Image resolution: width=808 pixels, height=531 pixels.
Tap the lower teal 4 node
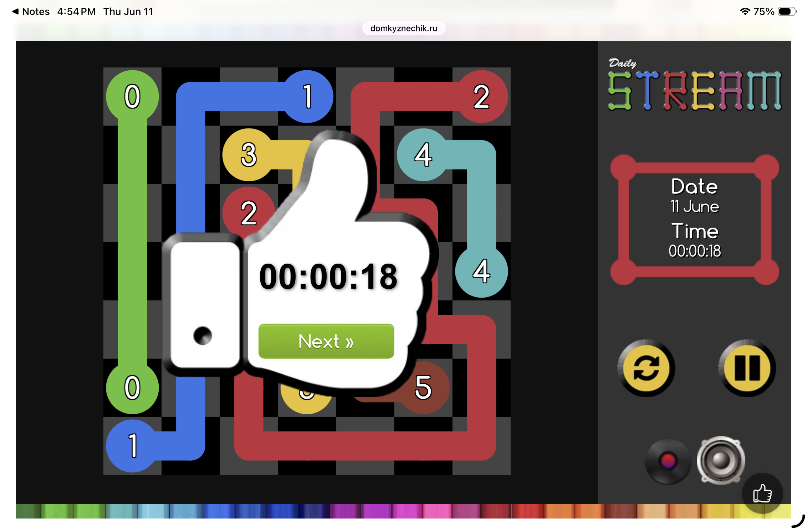[481, 271]
